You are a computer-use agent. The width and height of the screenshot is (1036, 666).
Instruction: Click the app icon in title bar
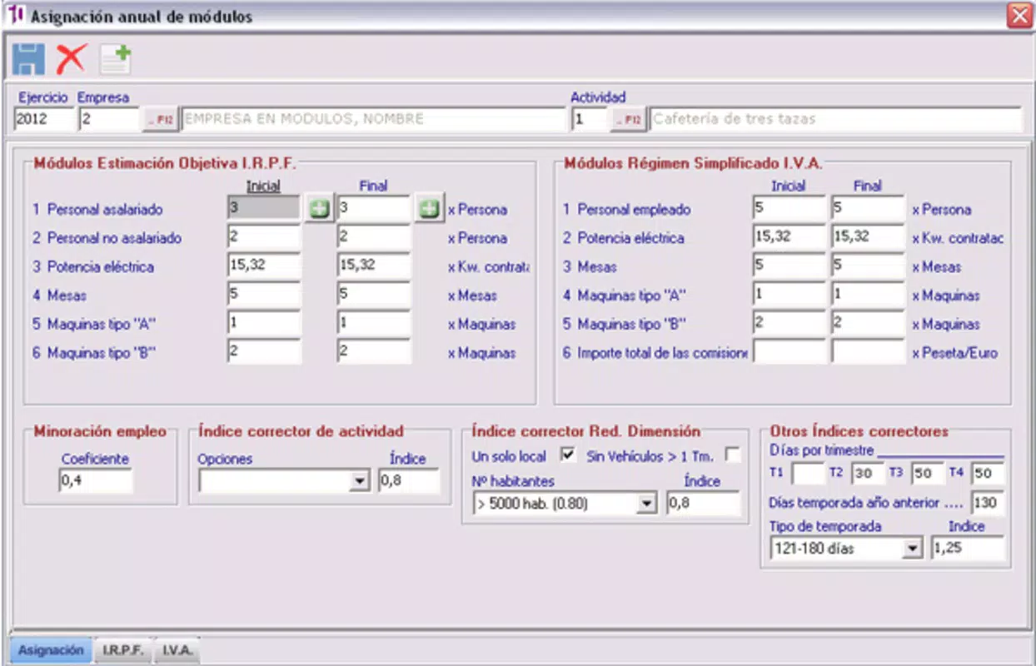(x=15, y=15)
